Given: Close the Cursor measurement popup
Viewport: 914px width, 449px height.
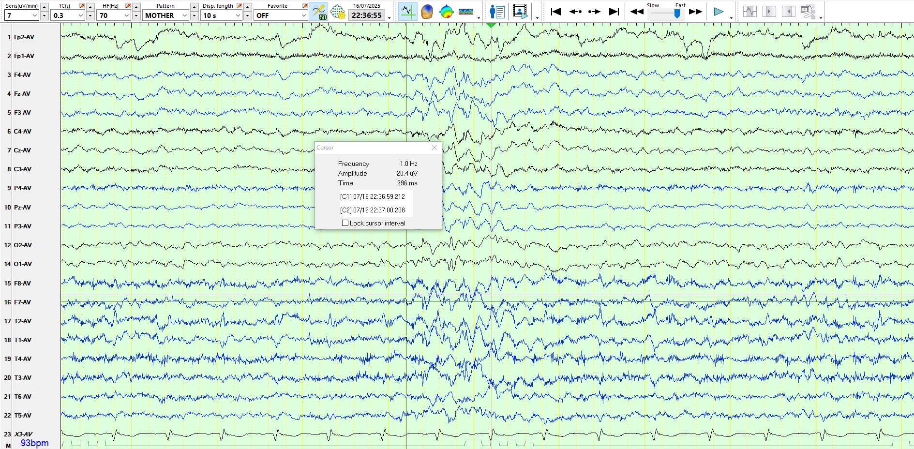Looking at the screenshot, I should tap(434, 148).
